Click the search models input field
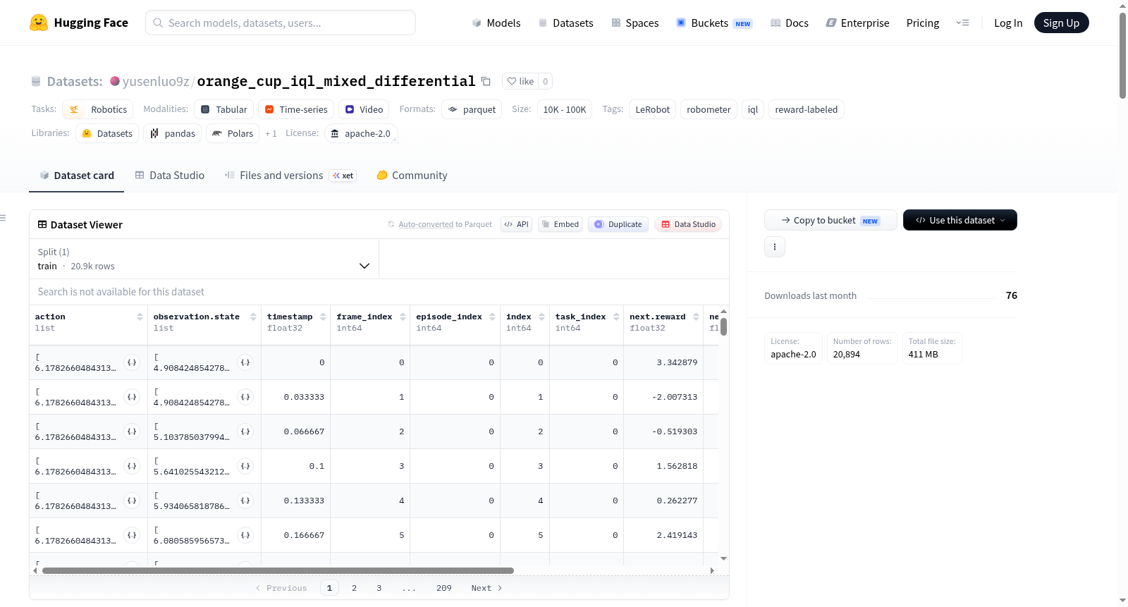Image resolution: width=1128 pixels, height=607 pixels. [281, 23]
